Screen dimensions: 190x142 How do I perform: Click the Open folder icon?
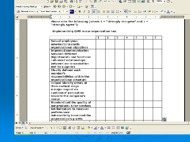52,2
